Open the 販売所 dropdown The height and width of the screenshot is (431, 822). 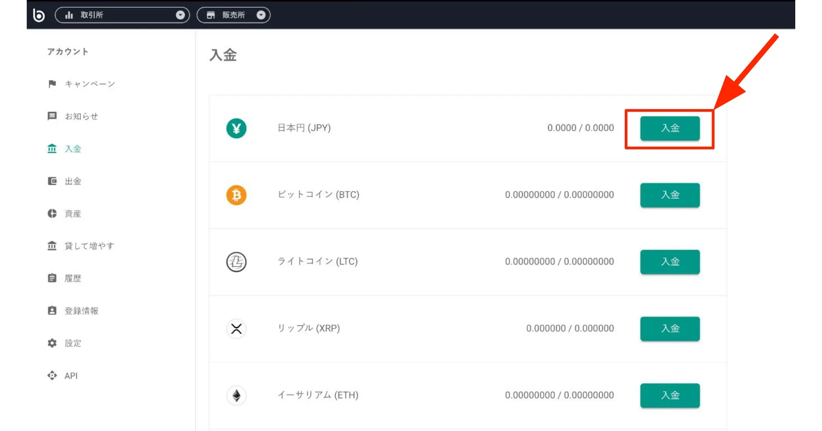[x=235, y=14]
